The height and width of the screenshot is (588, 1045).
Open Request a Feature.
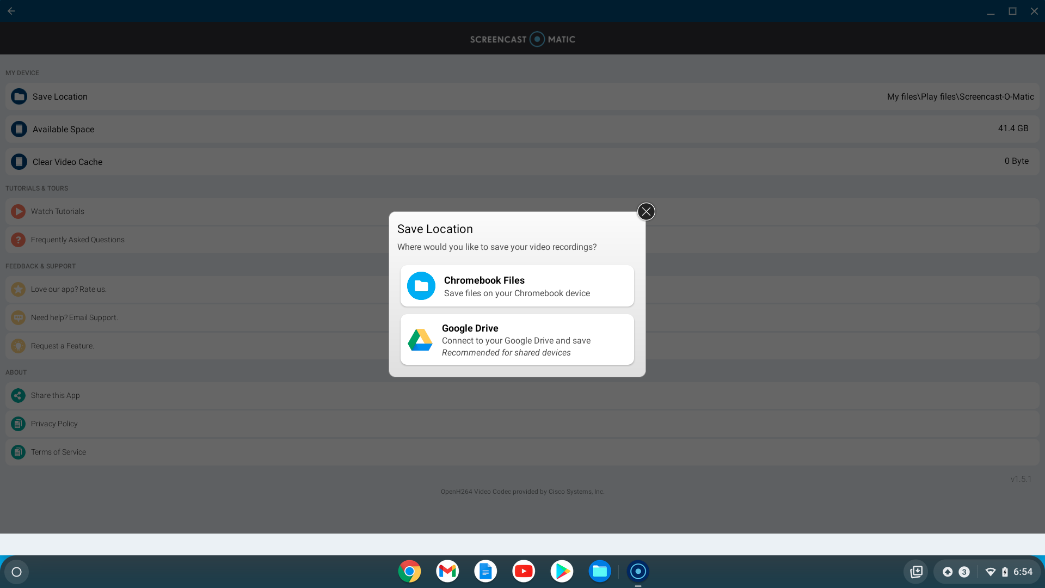click(522, 346)
